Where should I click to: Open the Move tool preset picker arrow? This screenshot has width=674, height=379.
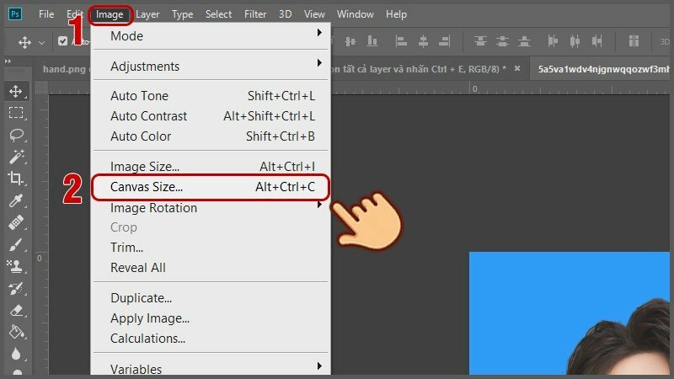[42, 41]
